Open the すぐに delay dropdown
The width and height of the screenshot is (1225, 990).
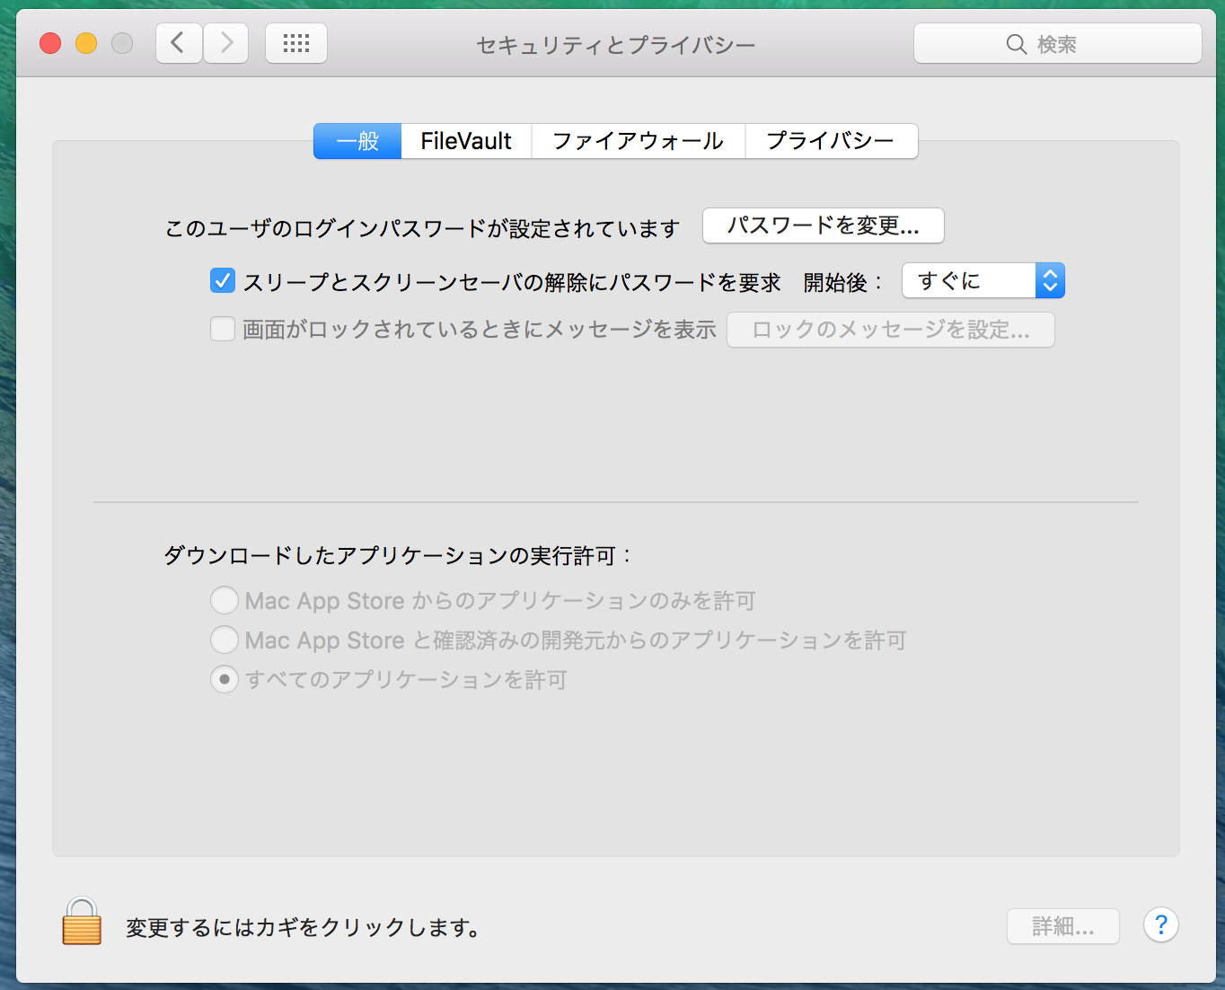(x=983, y=281)
